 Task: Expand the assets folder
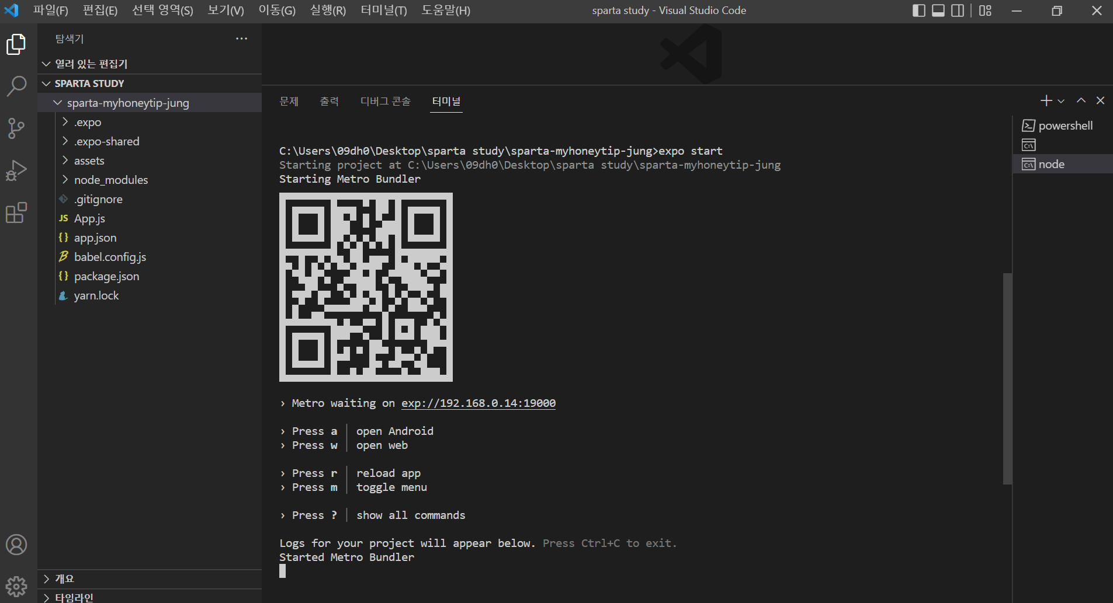click(150, 161)
